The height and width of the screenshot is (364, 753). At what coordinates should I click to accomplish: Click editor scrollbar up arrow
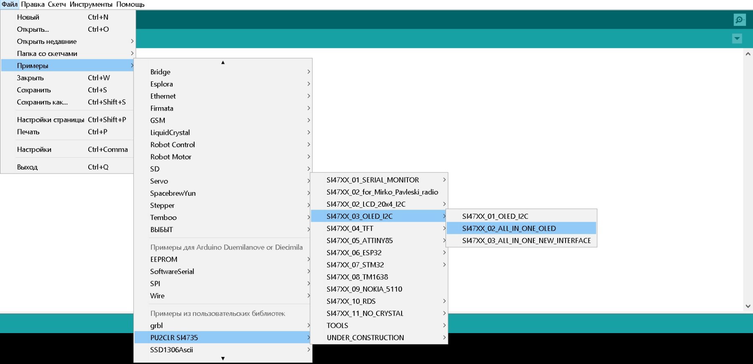tap(748, 54)
